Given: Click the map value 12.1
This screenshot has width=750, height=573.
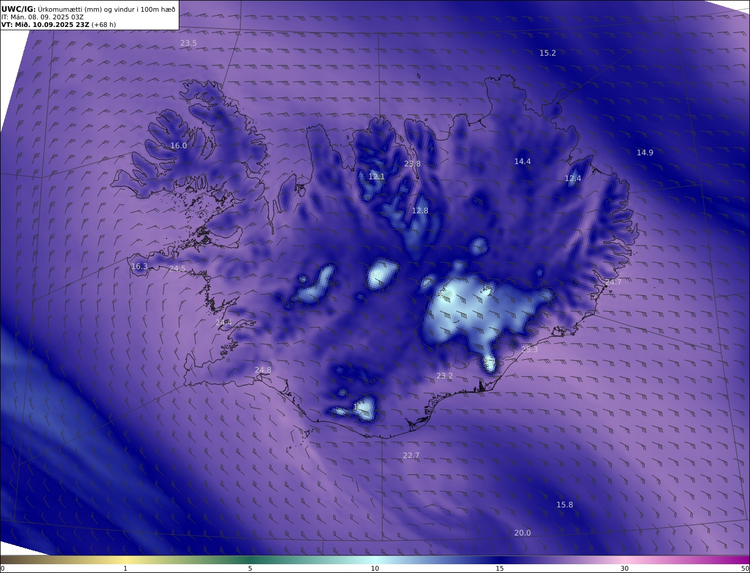Looking at the screenshot, I should 376,177.
